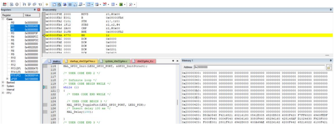Click the Serial Windows icon
Image resolution: width=335 pixels, height=124 pixels.
click(96, 4)
